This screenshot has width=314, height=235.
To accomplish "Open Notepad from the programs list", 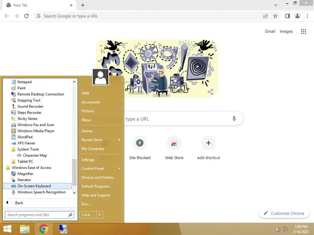I will coord(25,82).
